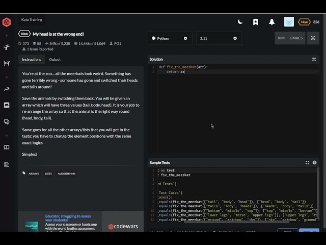Open the Educator struggling to assess ad link
This screenshot has height=245, width=326.
tap(68, 218)
